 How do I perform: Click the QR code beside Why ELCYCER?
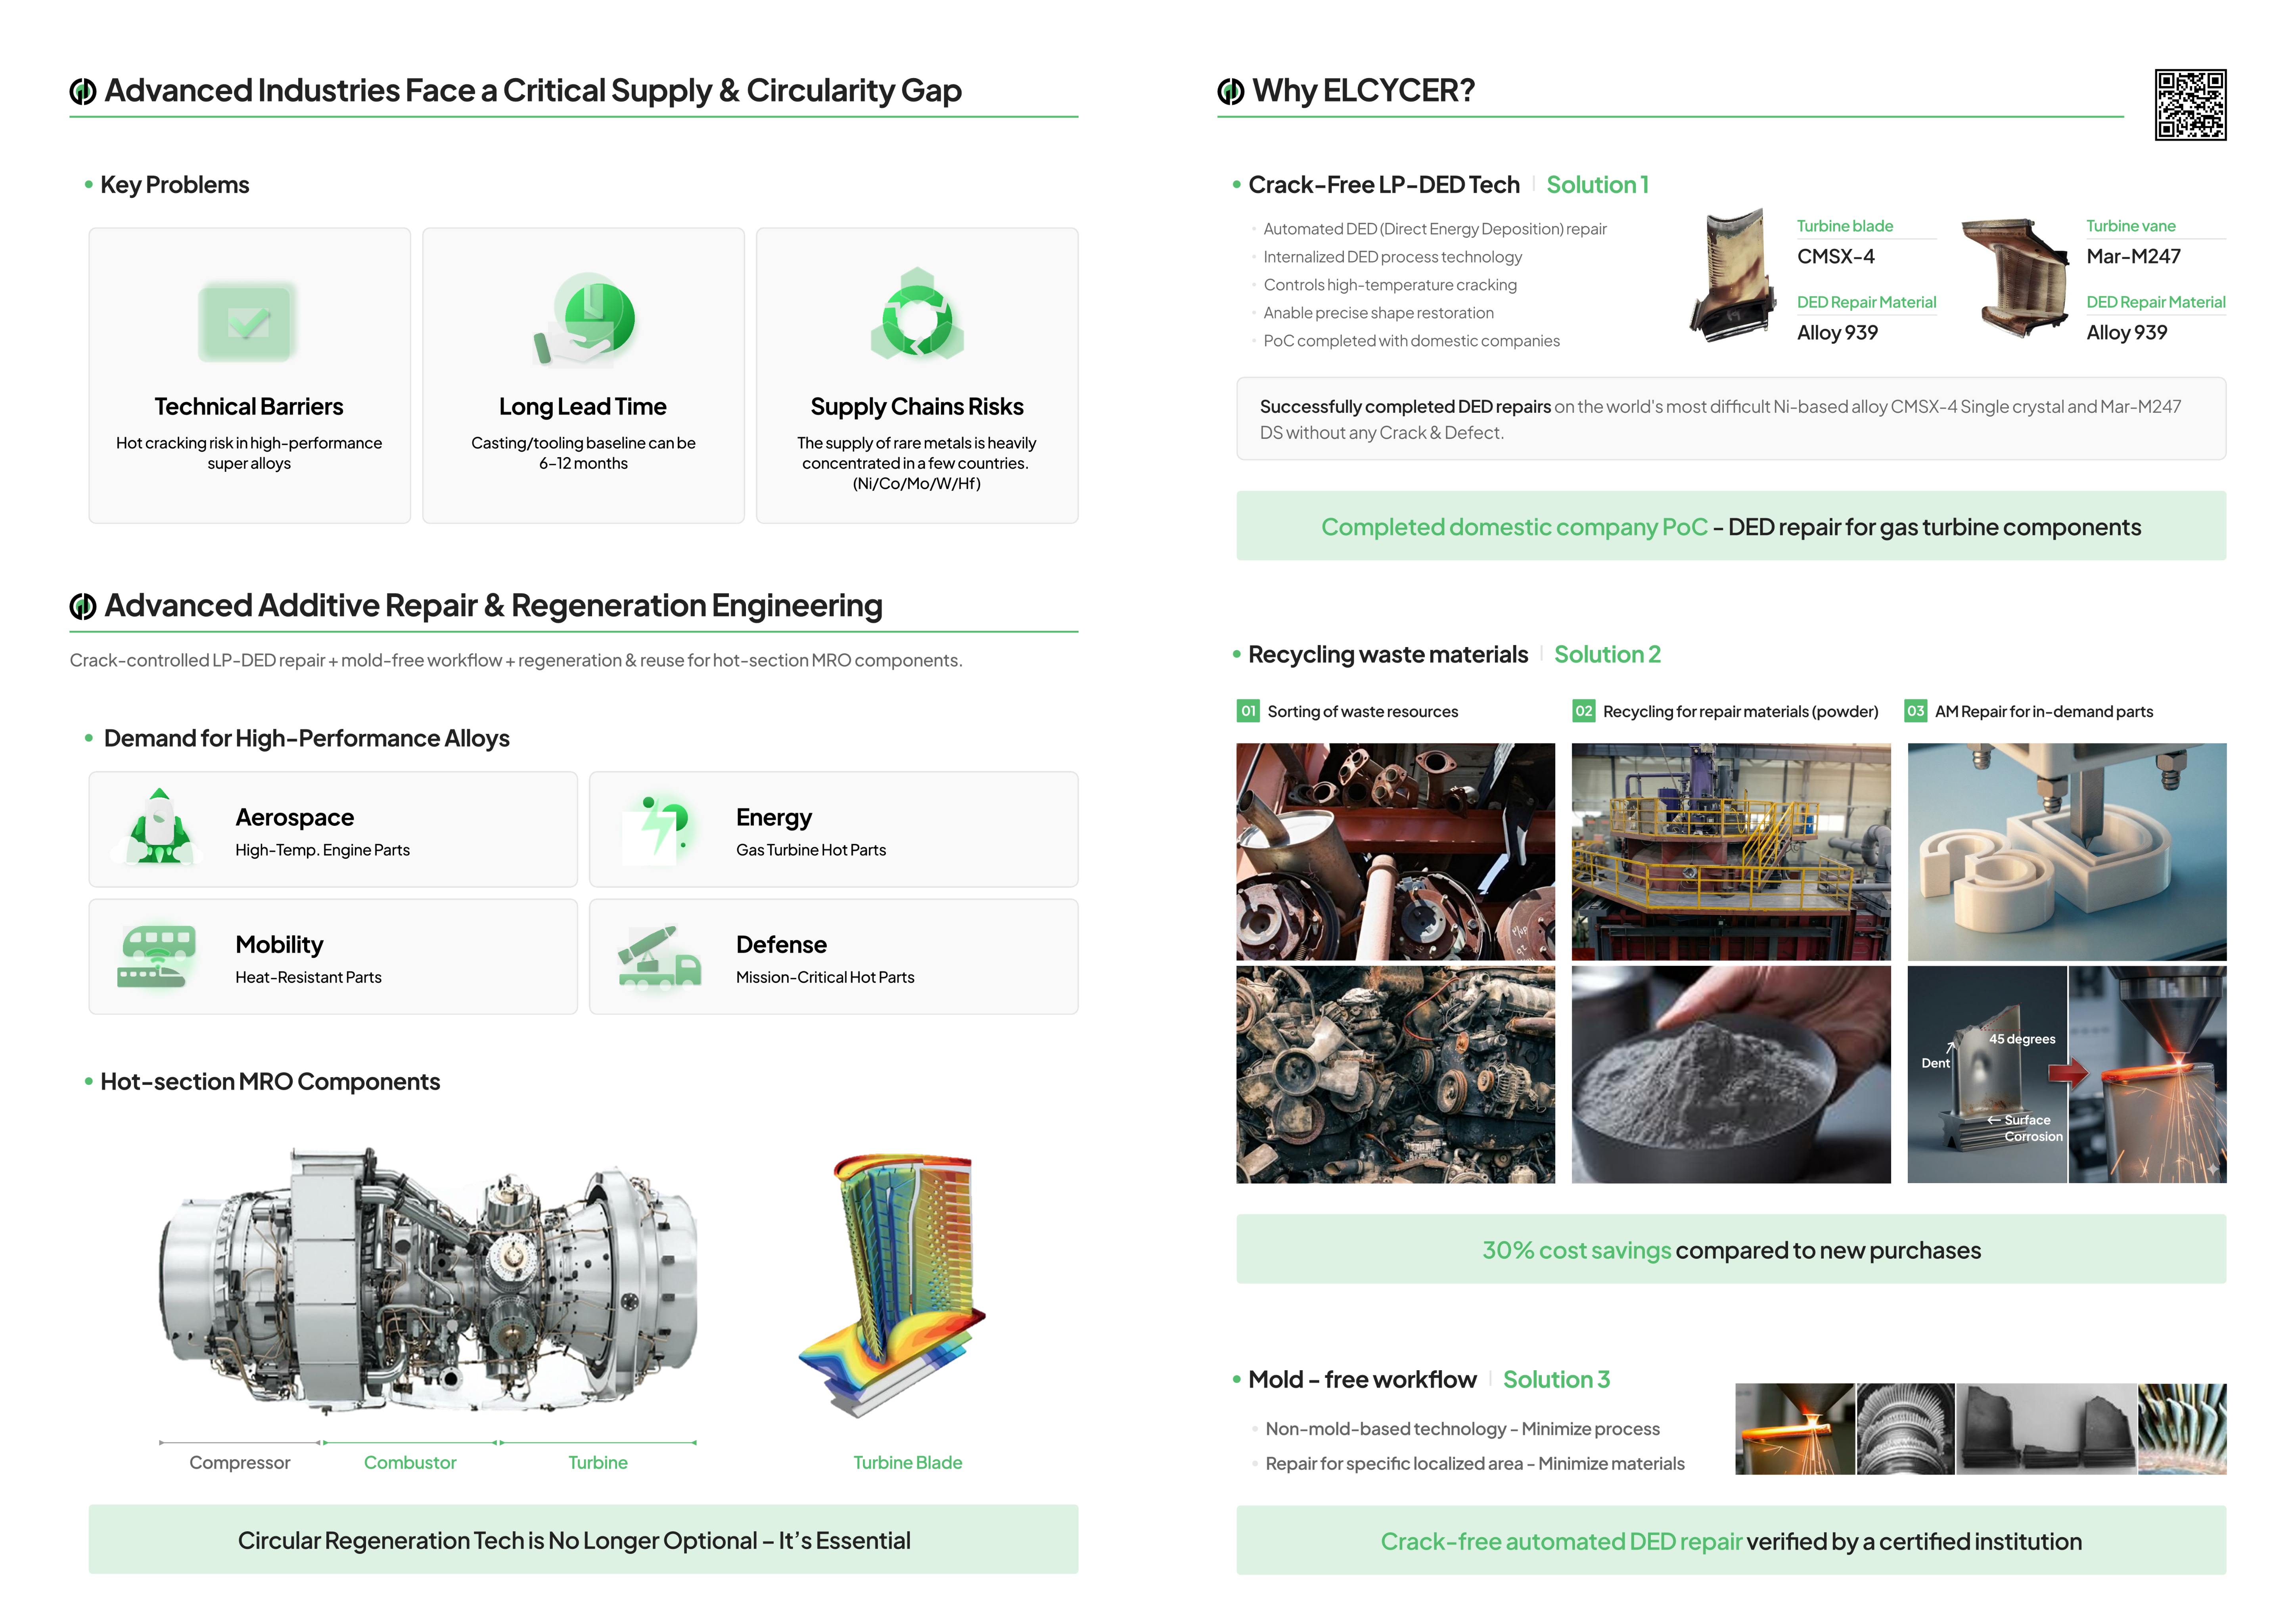tap(2190, 105)
